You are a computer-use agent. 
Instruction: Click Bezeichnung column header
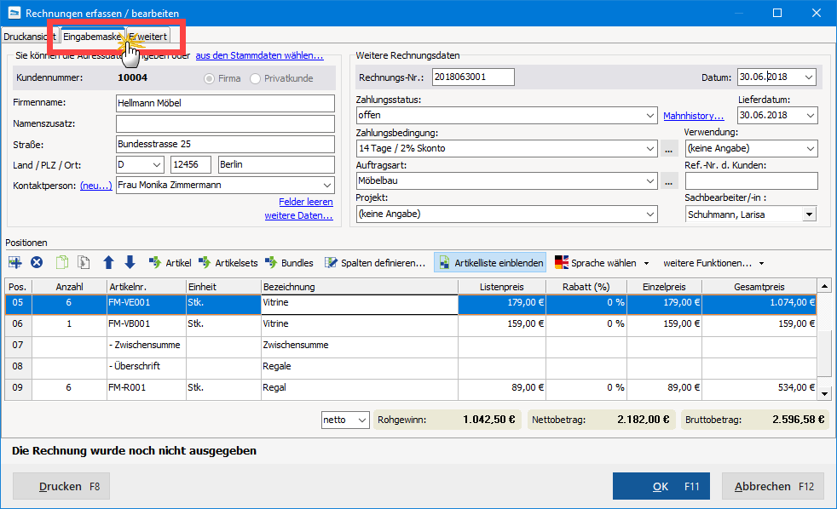[359, 287]
